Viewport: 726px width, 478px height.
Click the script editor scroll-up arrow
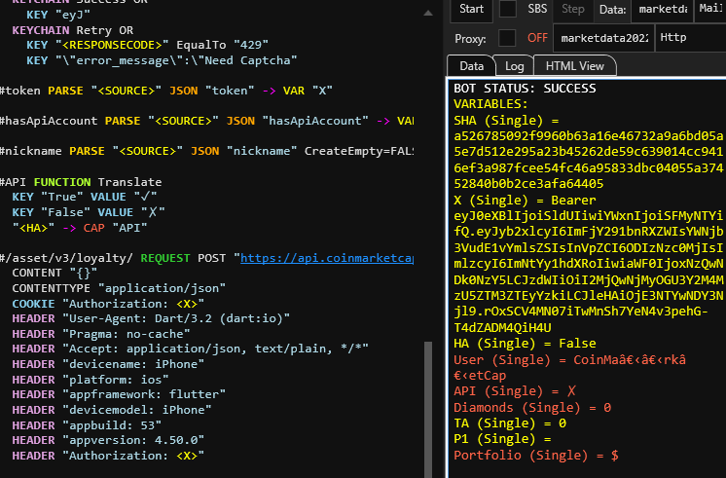[x=428, y=14]
